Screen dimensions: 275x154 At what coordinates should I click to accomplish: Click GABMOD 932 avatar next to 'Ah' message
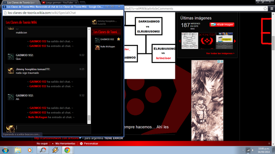(x=11, y=97)
